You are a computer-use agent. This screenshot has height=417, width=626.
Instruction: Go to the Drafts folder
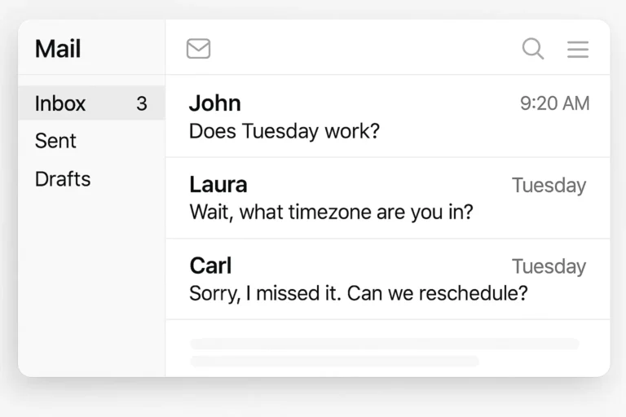click(x=63, y=178)
